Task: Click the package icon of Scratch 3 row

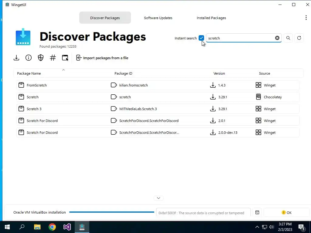Action: [21, 109]
